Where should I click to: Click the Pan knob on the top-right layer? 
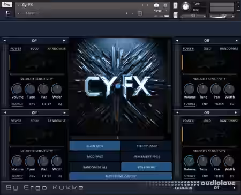[x=216, y=89]
